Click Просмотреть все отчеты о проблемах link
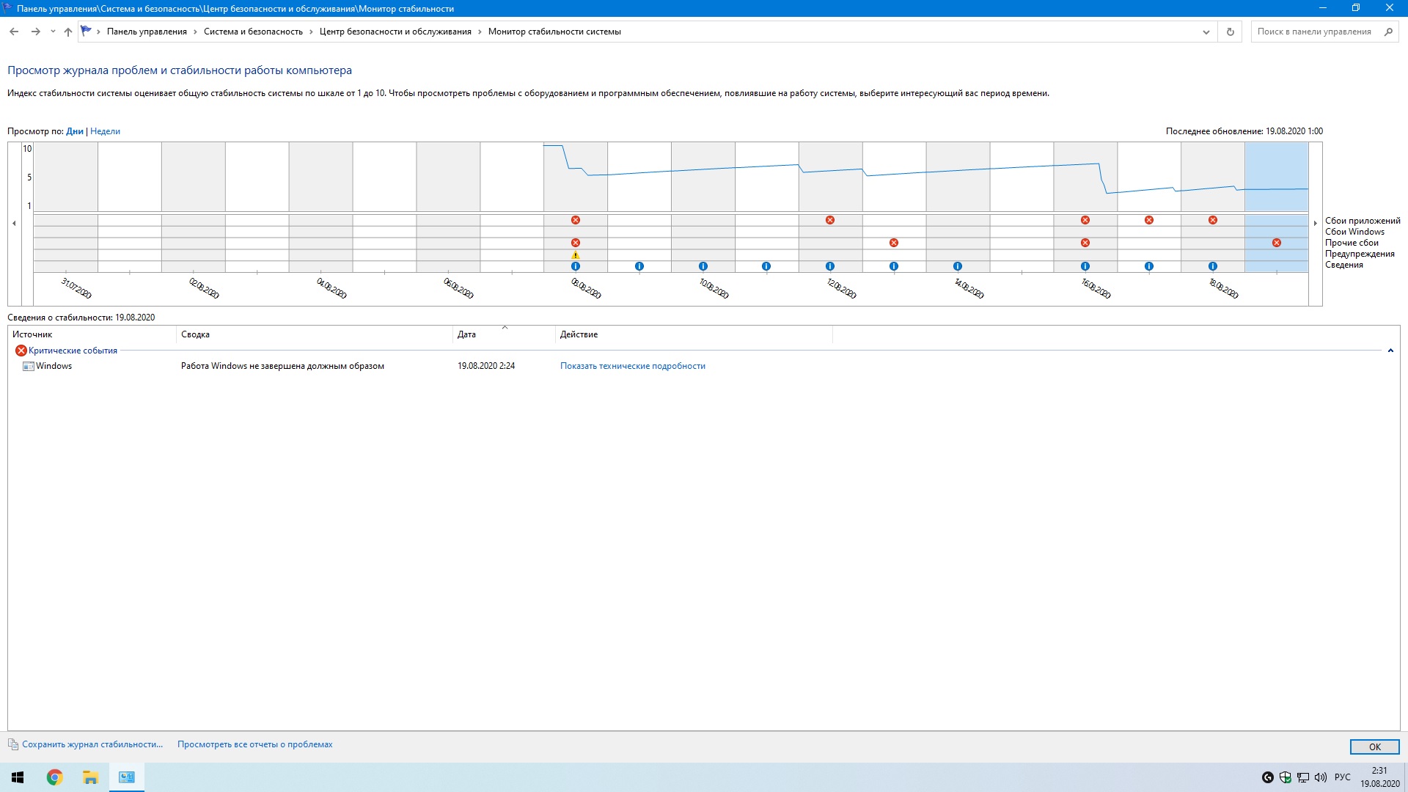Screen dimensions: 1408x792 click(254, 744)
